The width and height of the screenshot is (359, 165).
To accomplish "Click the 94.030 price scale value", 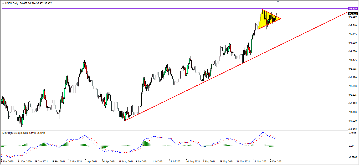I will pyautogui.click(x=352, y=51).
